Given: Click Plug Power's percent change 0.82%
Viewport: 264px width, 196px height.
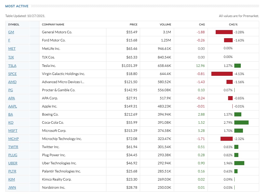Looking at the screenshot, I should [x=228, y=155].
